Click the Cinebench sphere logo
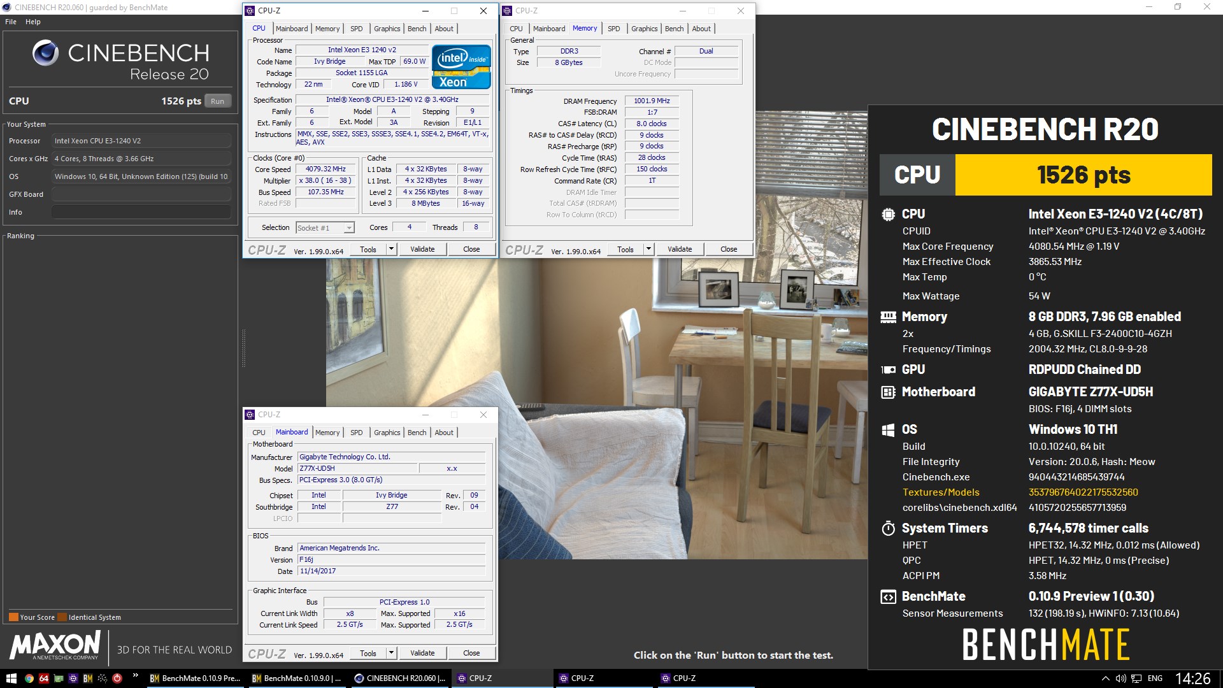Screen dimensions: 1223x688 45,54
